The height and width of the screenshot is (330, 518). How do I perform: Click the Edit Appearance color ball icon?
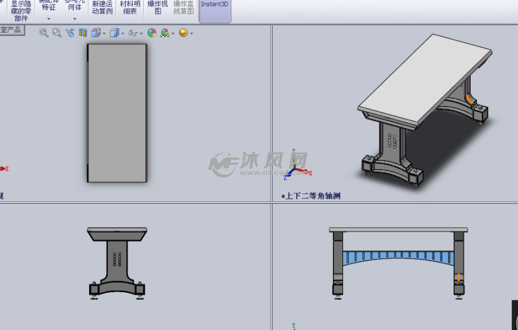click(x=152, y=33)
